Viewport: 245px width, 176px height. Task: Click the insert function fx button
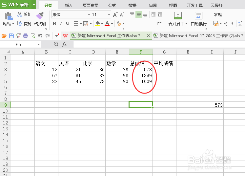64,45
